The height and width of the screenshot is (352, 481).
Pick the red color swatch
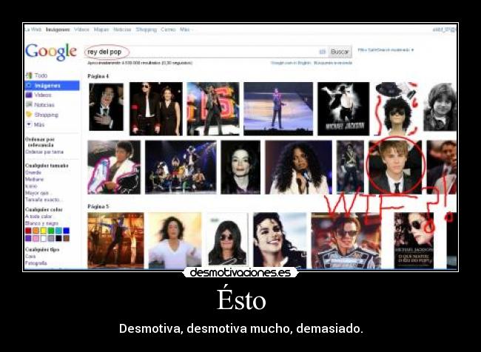pyautogui.click(x=28, y=231)
